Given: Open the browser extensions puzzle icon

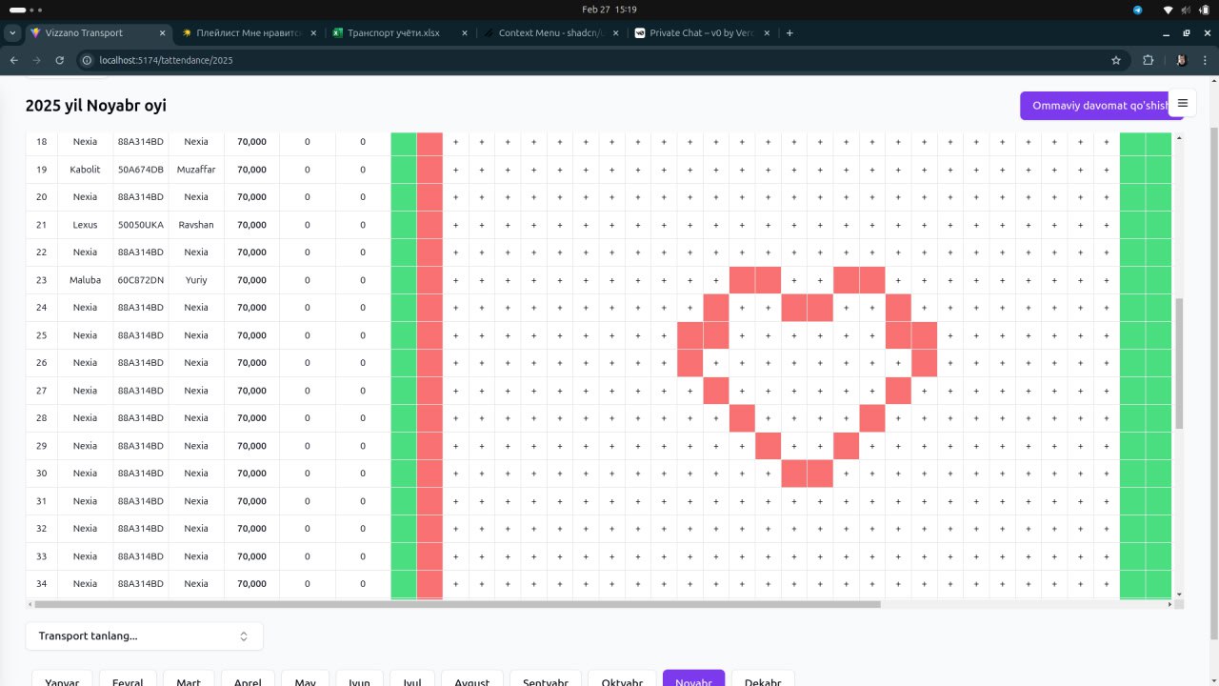Looking at the screenshot, I should [x=1148, y=59].
